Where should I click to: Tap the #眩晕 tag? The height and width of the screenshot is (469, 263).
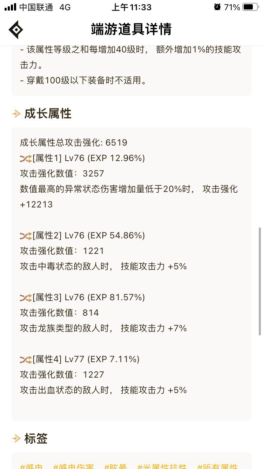(116, 466)
